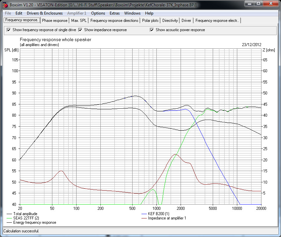Click the Impedance at amplifier 1 legend
This screenshot has height=237, width=281.
click(x=164, y=218)
